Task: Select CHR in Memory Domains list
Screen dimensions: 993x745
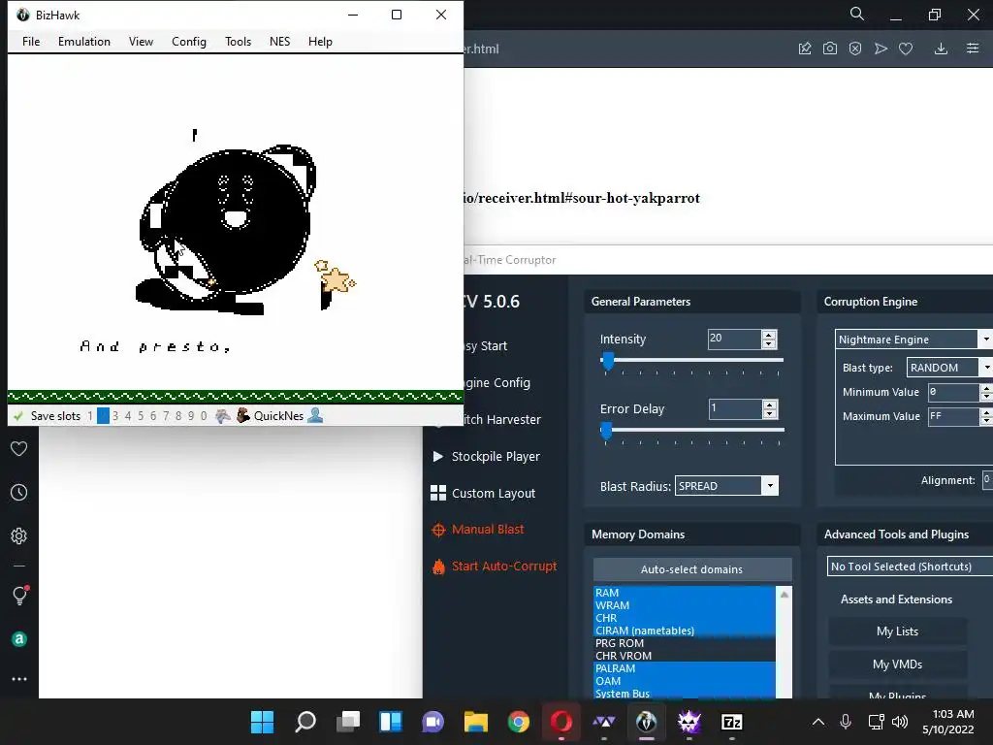Action: [x=684, y=618]
